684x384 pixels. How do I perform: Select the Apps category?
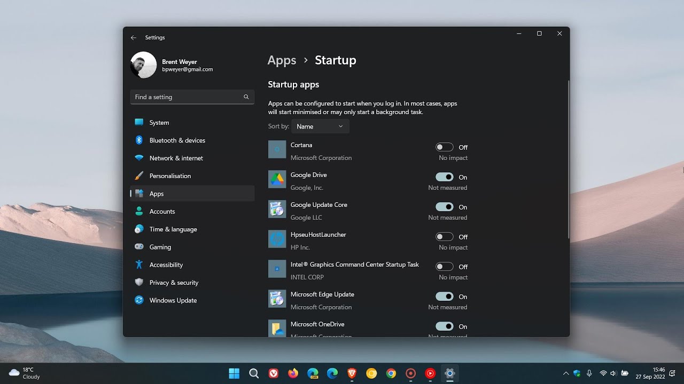[192, 194]
